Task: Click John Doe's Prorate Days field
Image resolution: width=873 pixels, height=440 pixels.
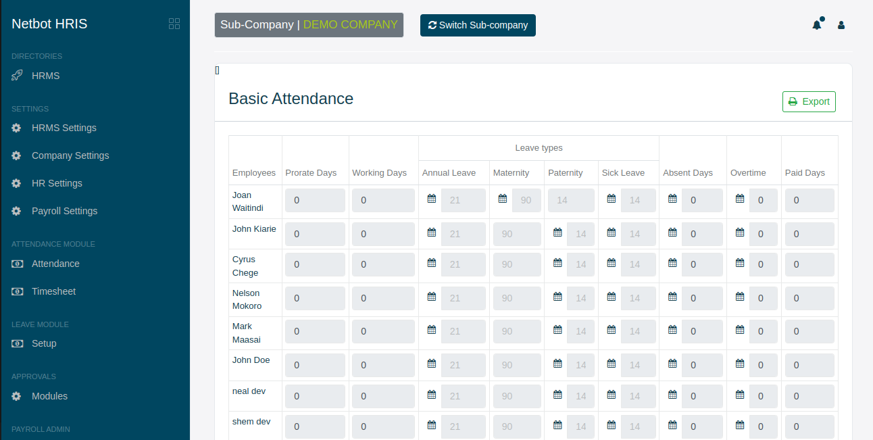Action: click(x=315, y=365)
